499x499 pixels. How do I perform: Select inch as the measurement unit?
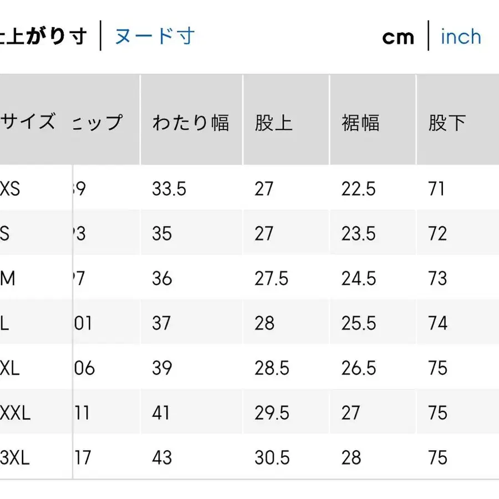[460, 37]
